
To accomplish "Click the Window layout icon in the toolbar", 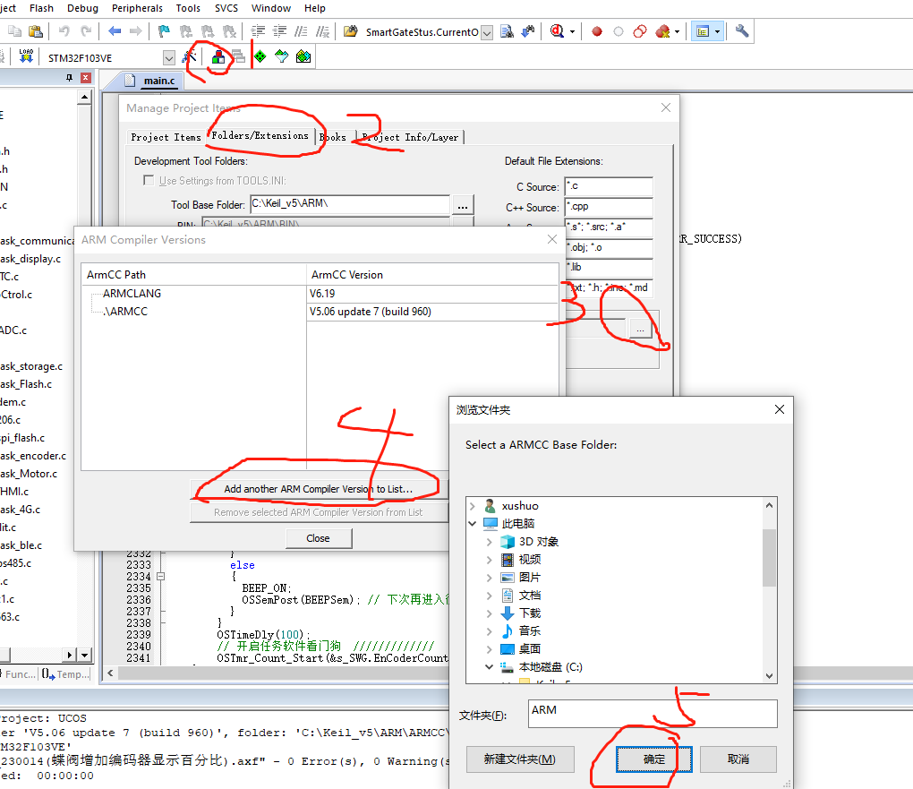I will 703,31.
